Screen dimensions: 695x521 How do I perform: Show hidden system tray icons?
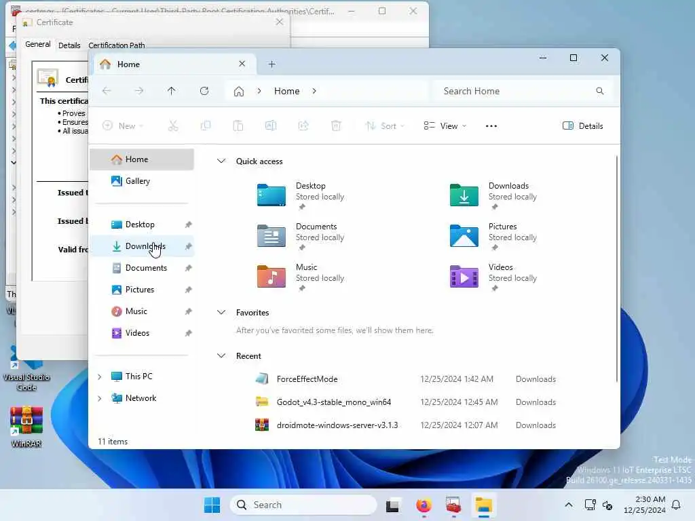(x=569, y=505)
